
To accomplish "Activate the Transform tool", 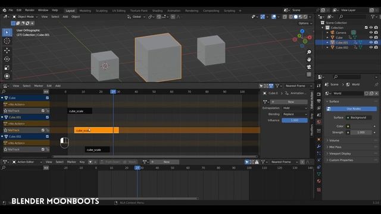I will coord(7,76).
